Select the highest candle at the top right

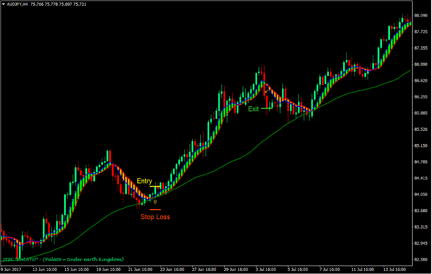pyautogui.click(x=408, y=20)
